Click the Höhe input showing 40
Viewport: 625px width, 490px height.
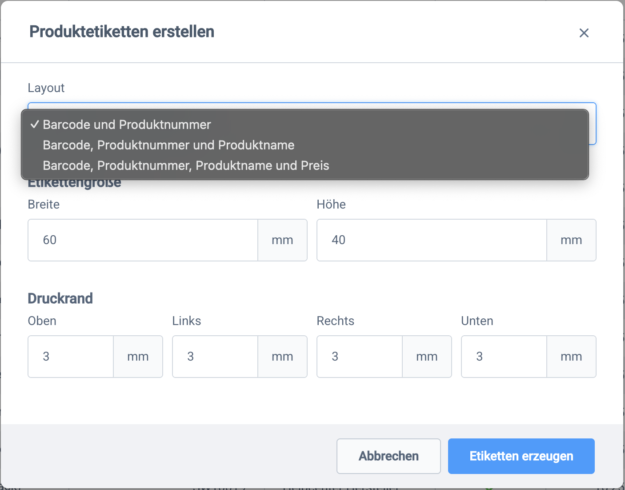coord(431,240)
